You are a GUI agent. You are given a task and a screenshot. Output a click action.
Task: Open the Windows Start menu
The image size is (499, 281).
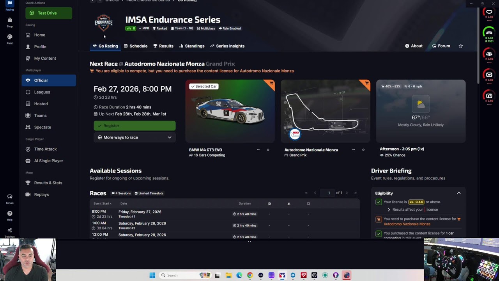(x=152, y=275)
